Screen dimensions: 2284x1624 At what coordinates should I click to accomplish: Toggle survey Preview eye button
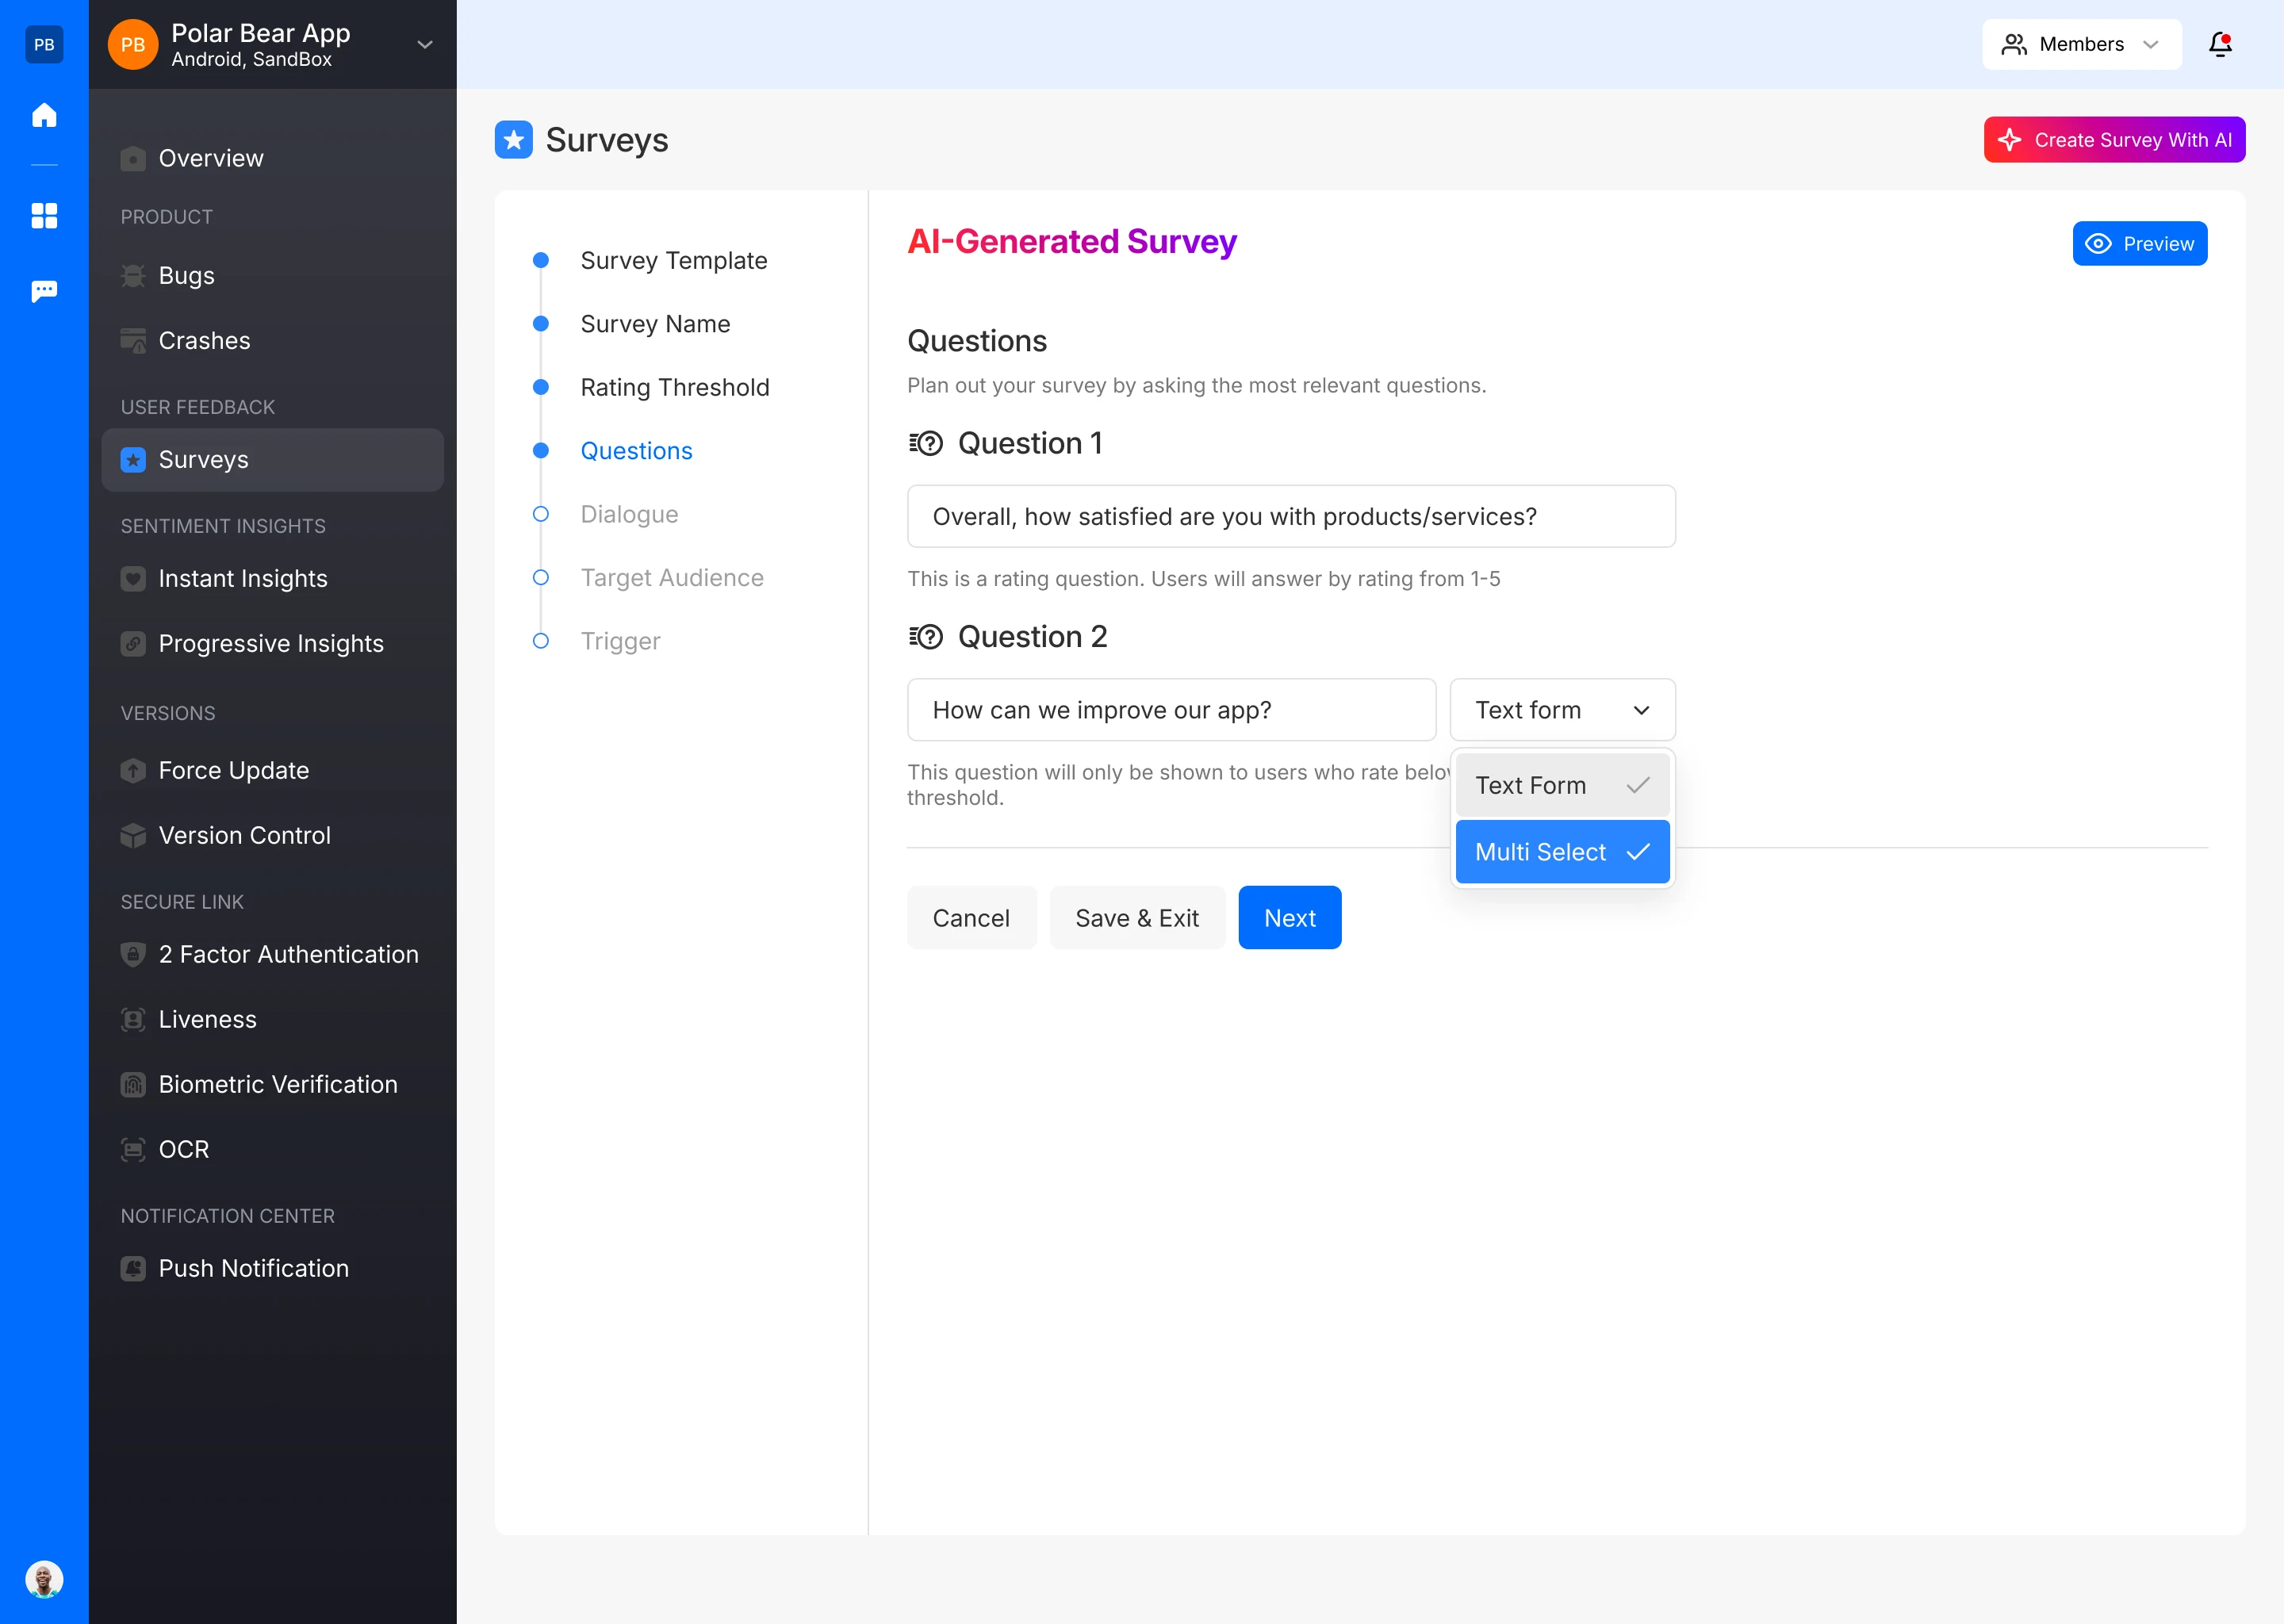coord(2139,244)
